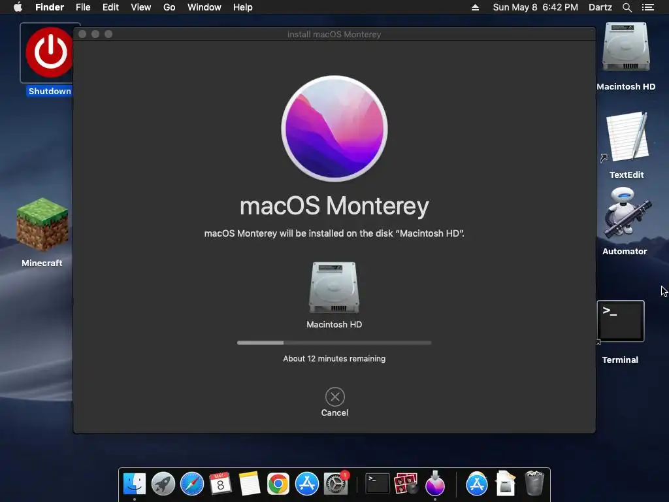Open Notes from the Dock

point(249,484)
